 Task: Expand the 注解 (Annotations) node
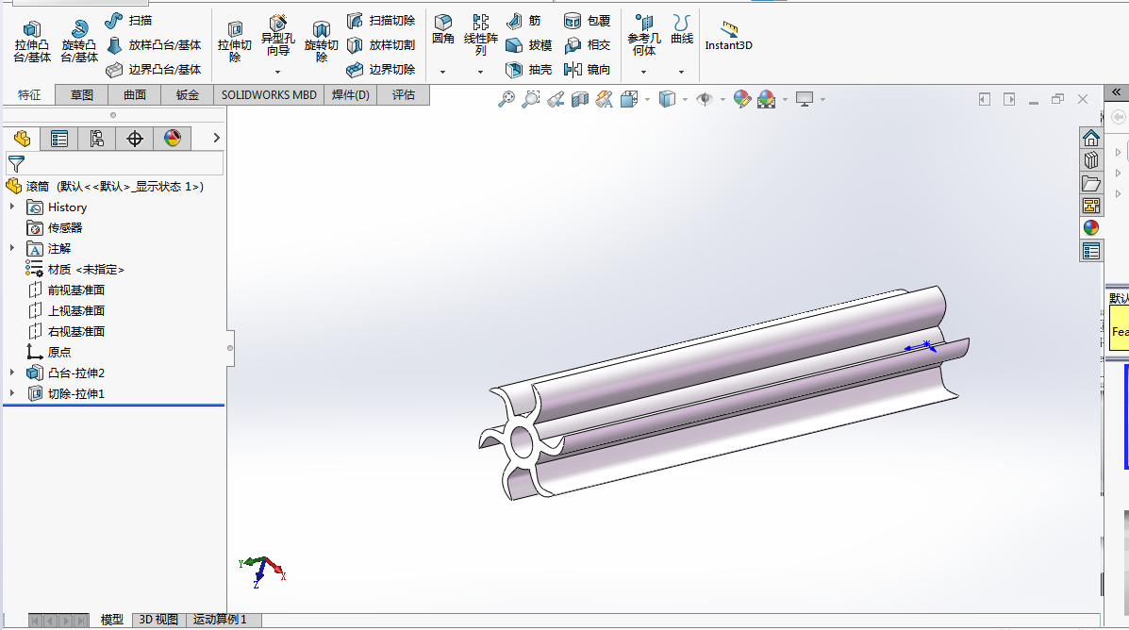pos(12,248)
